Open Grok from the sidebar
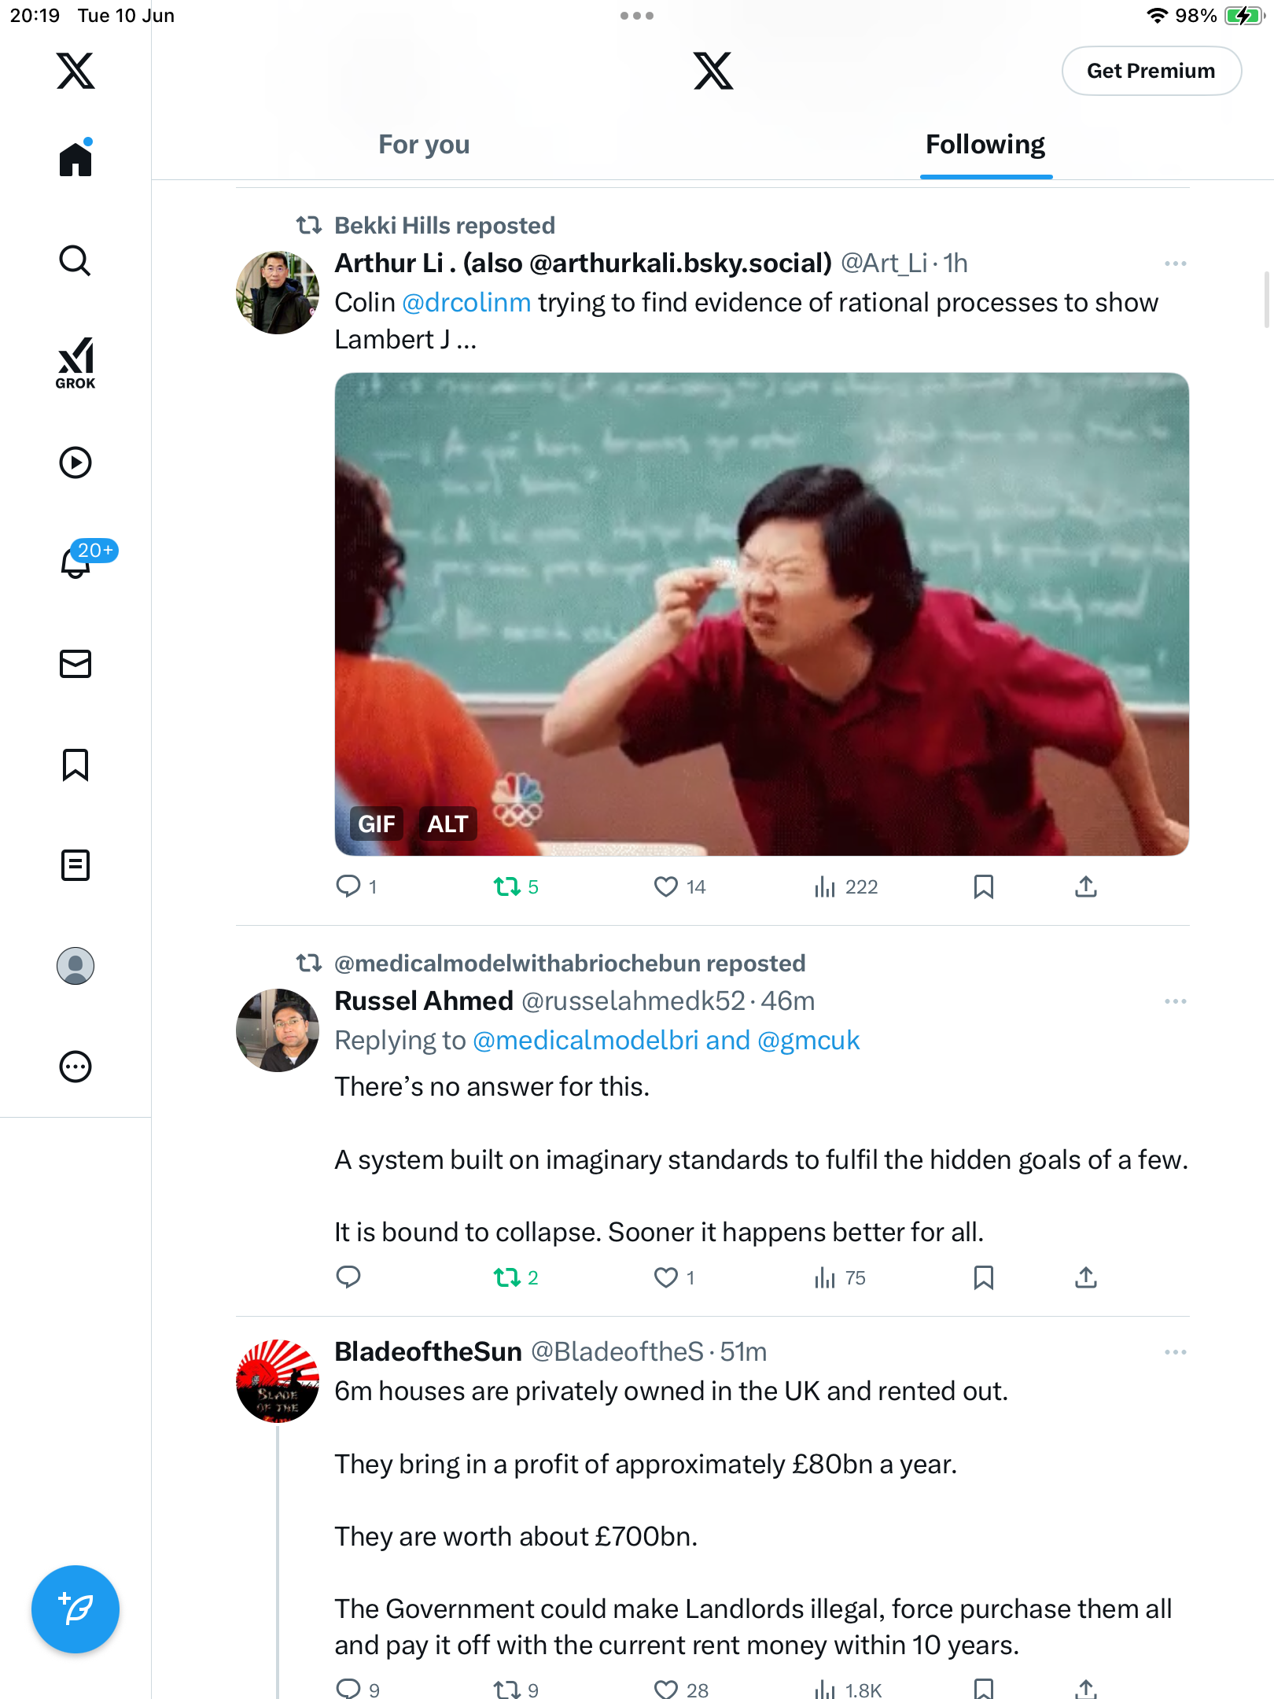 pyautogui.click(x=75, y=363)
